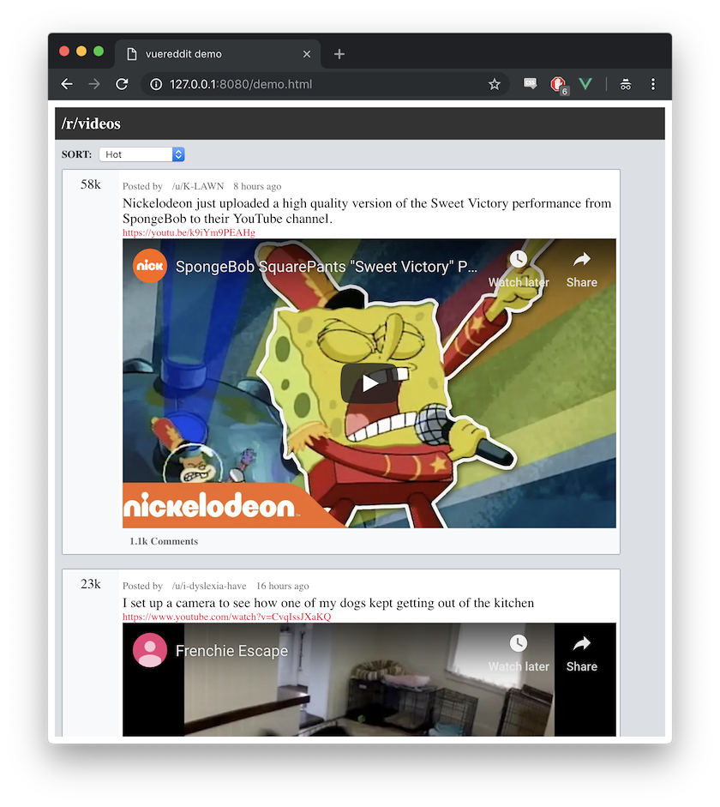Screen dimensions: 720x807
Task: Click the /r/videos header title
Action: [91, 123]
